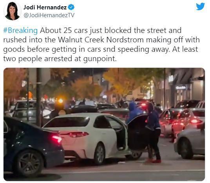Open the #Breaking hashtag
The image size is (210, 183).
click(x=20, y=31)
